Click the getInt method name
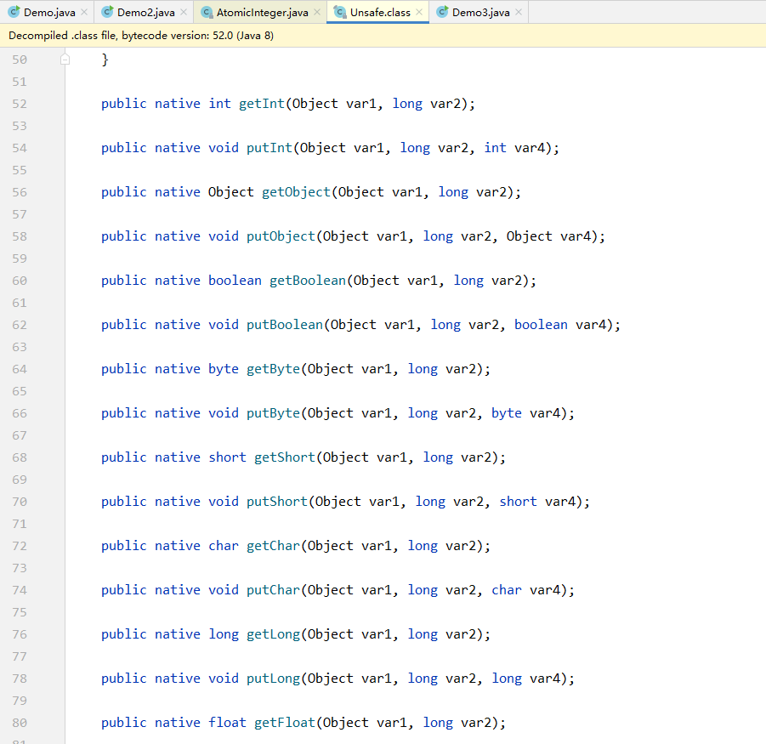766x744 pixels. pyautogui.click(x=261, y=104)
